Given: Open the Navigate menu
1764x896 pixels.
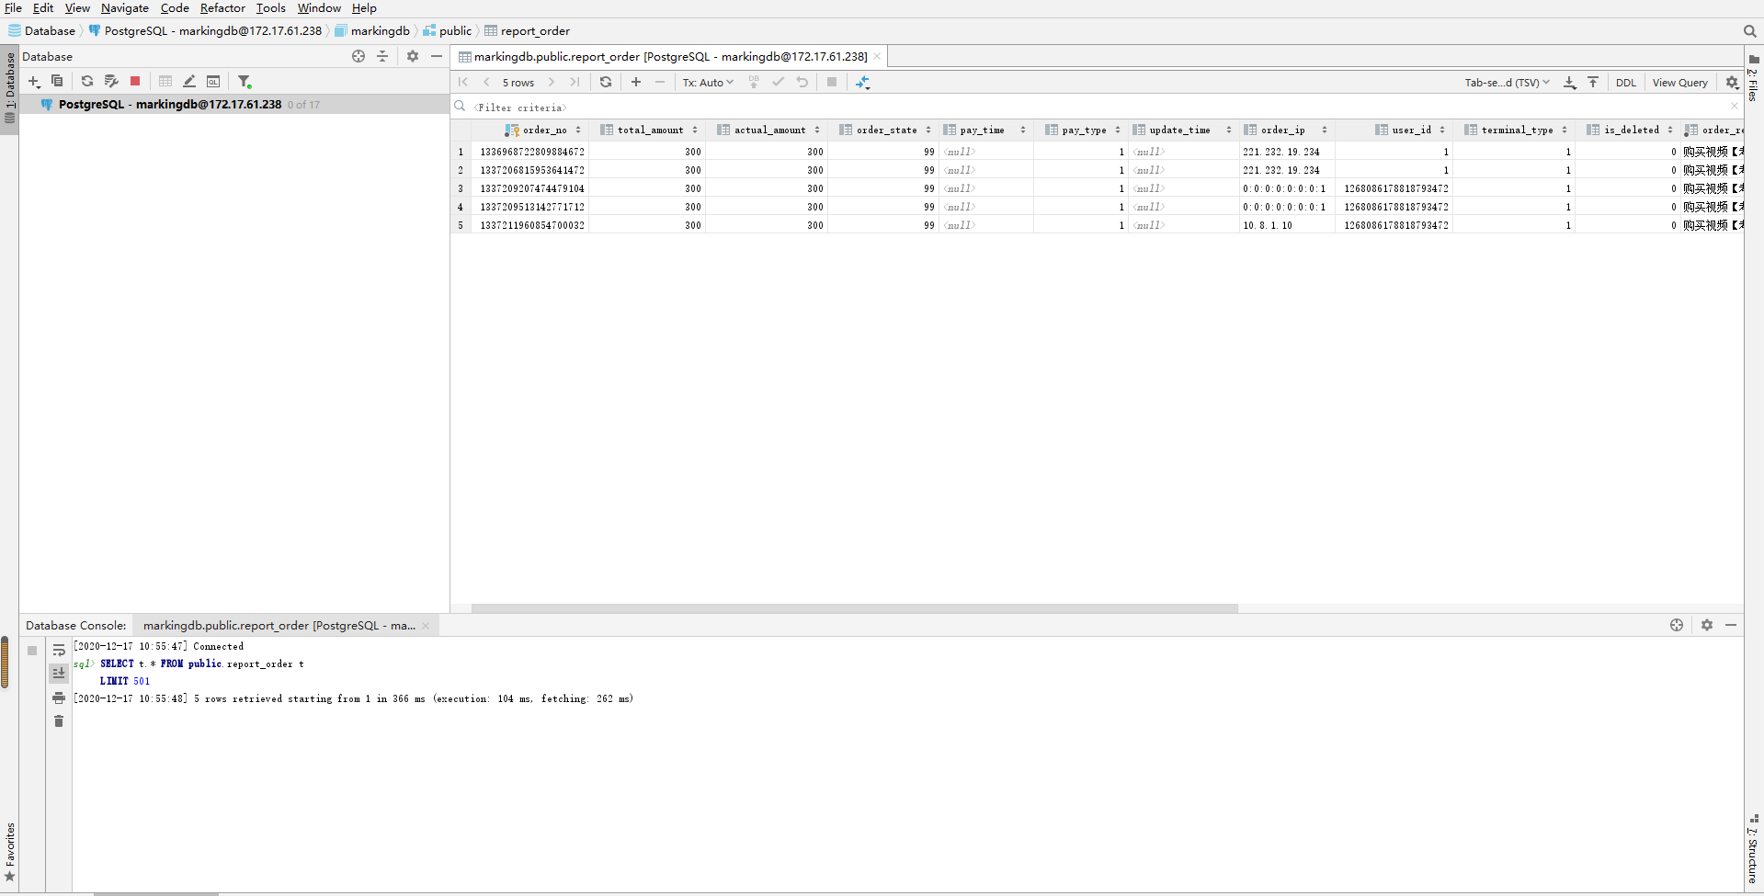Looking at the screenshot, I should pyautogui.click(x=124, y=7).
